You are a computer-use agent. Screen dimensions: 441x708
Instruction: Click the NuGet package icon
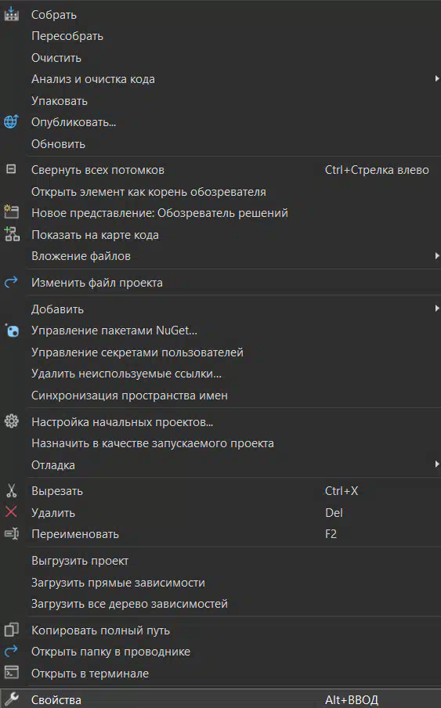(x=13, y=330)
